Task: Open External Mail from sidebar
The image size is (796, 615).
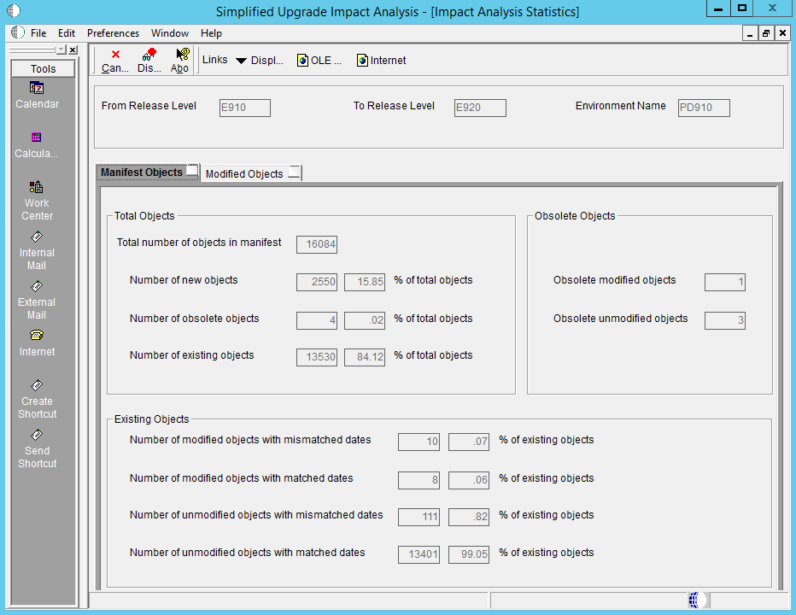Action: (37, 286)
